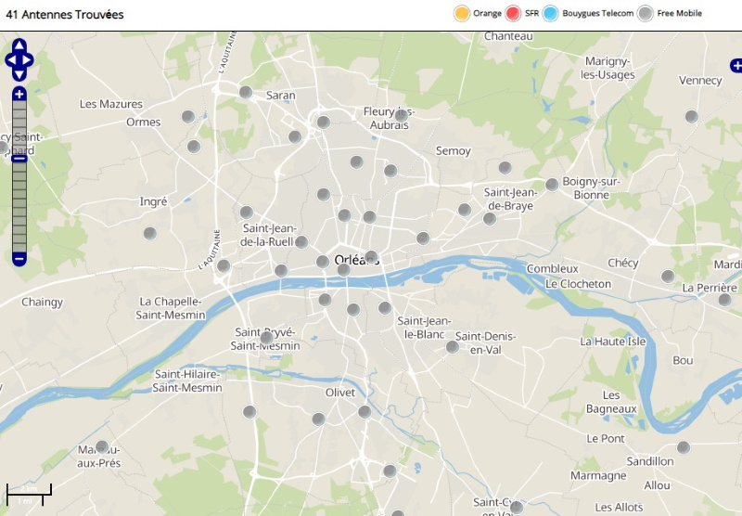The height and width of the screenshot is (516, 742).
Task: Pan the map right with the right arrow
Action: 28,60
